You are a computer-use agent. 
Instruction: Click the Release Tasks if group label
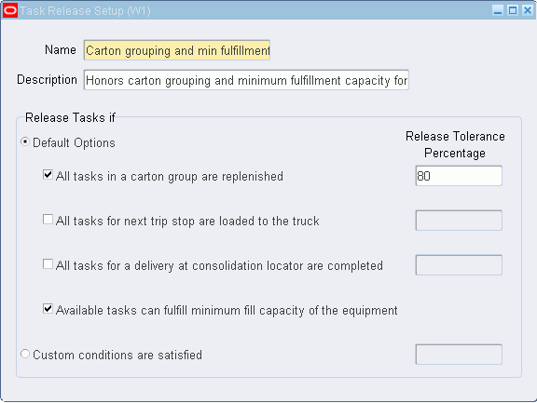tap(70, 117)
